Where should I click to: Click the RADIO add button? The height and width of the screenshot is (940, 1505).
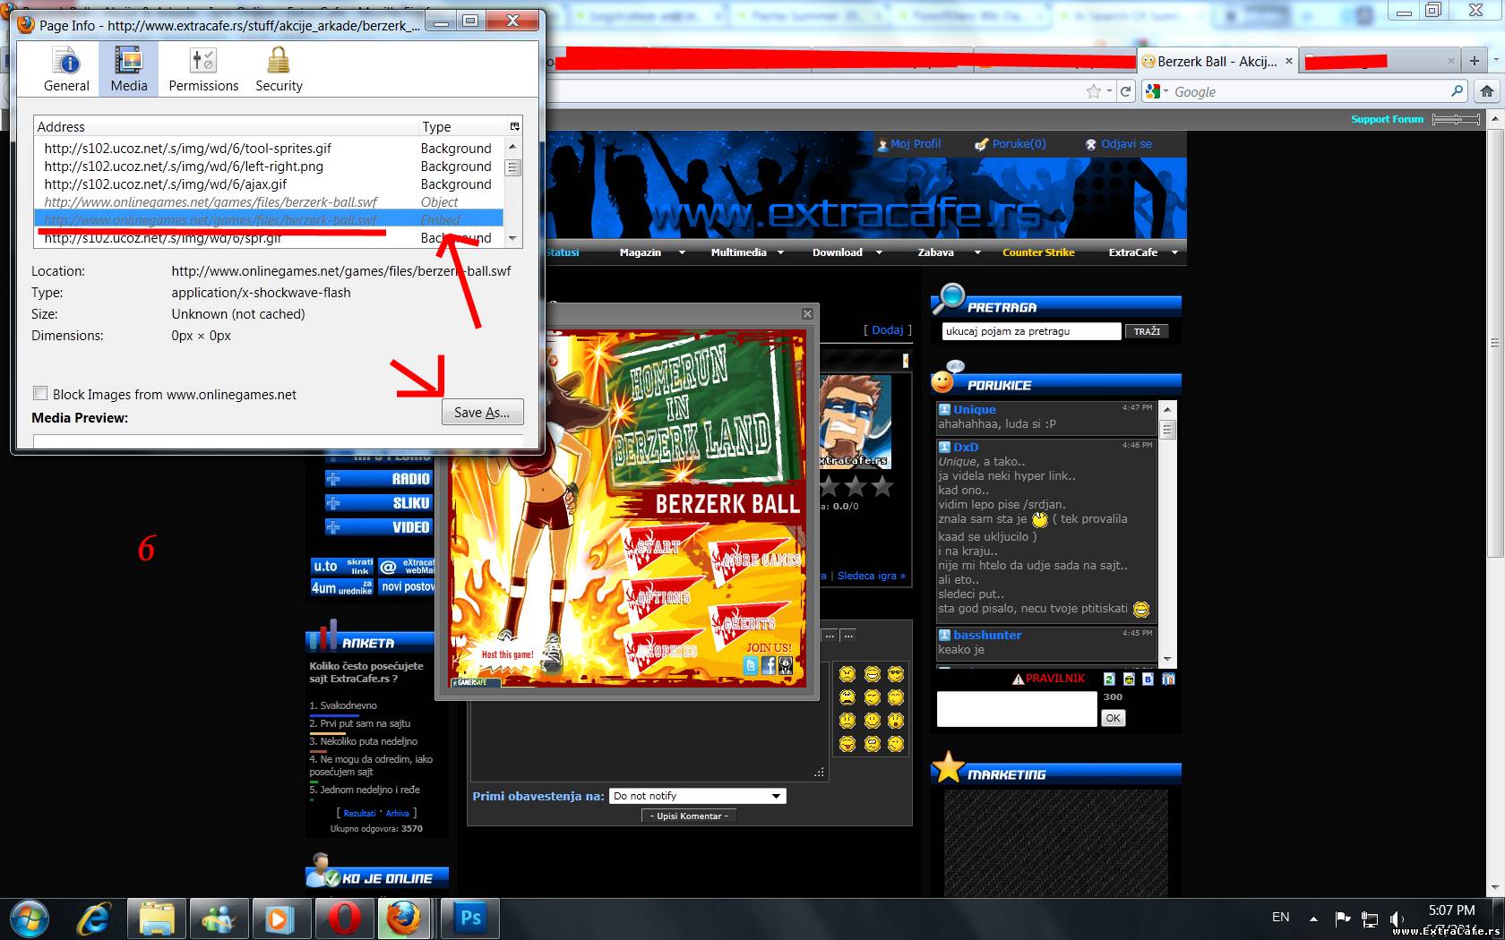tap(379, 479)
